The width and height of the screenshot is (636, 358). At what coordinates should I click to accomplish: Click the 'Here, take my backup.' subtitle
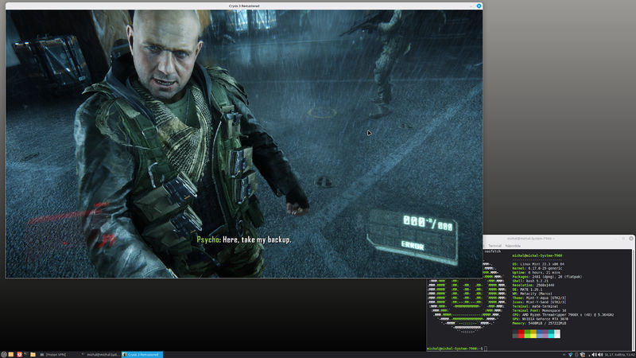[256, 239]
